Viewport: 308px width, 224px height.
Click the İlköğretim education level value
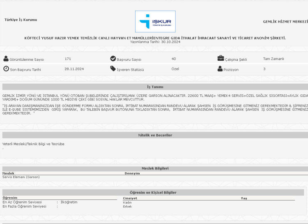pos(69,202)
